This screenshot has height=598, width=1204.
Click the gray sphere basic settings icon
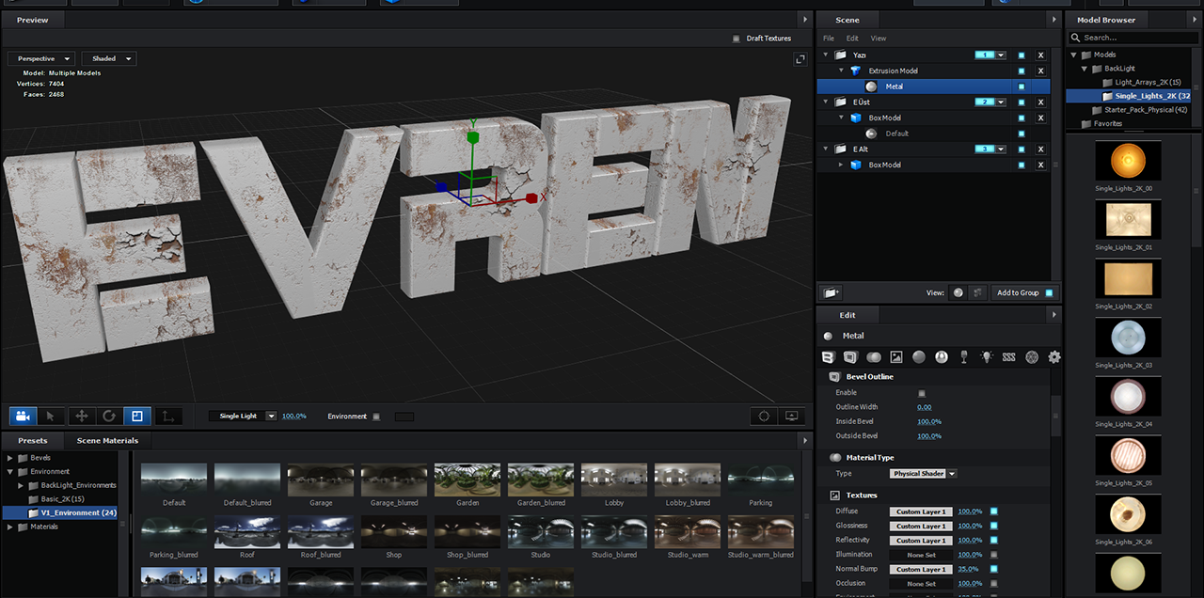point(919,357)
